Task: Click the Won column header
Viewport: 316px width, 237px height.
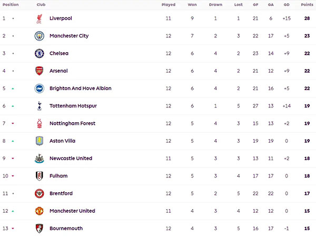Action: (x=192, y=4)
